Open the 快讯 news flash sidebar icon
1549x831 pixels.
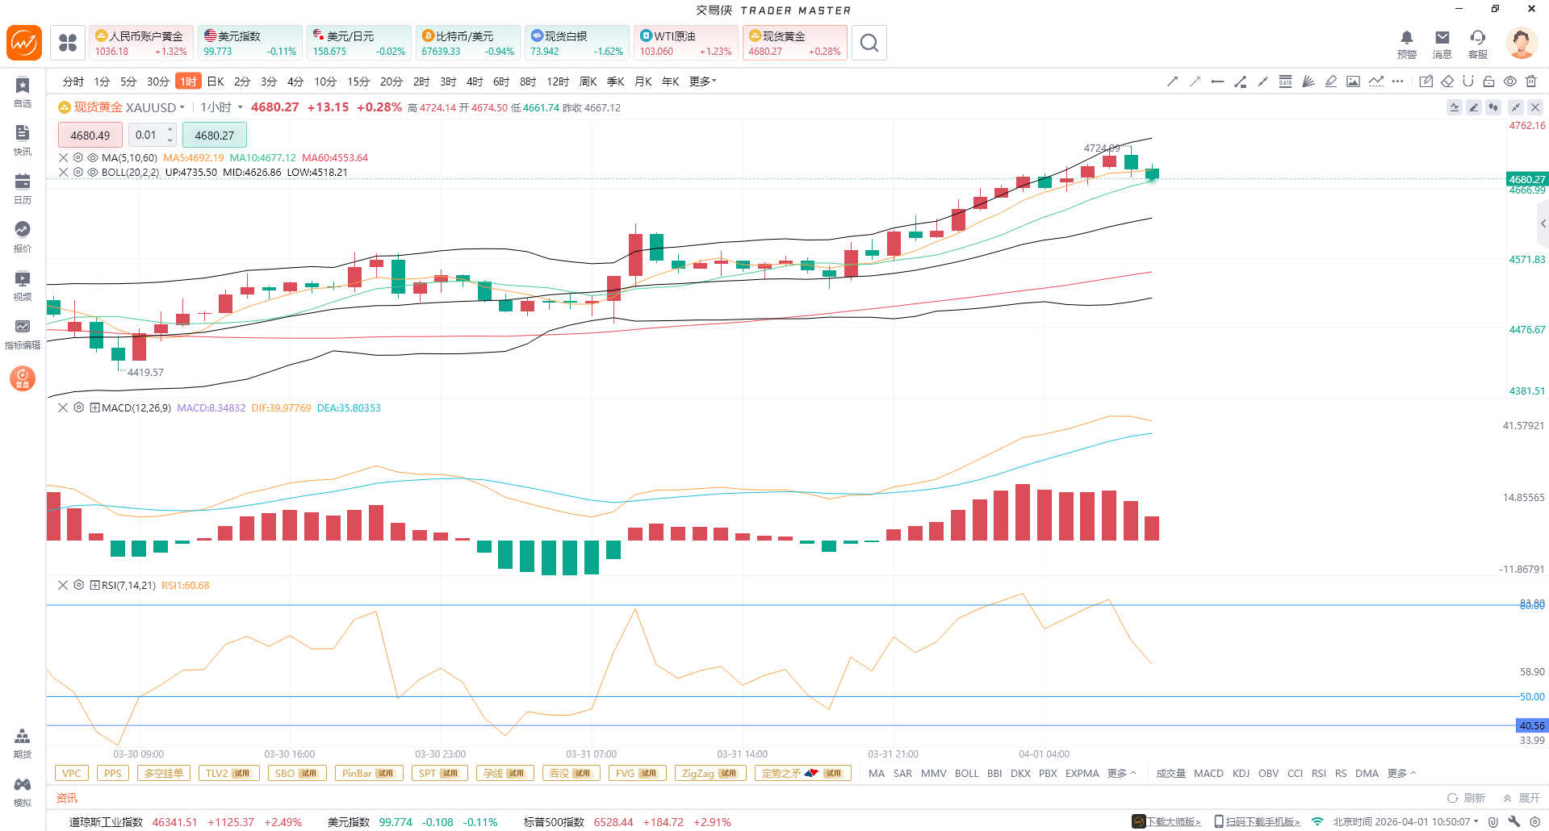pyautogui.click(x=23, y=140)
